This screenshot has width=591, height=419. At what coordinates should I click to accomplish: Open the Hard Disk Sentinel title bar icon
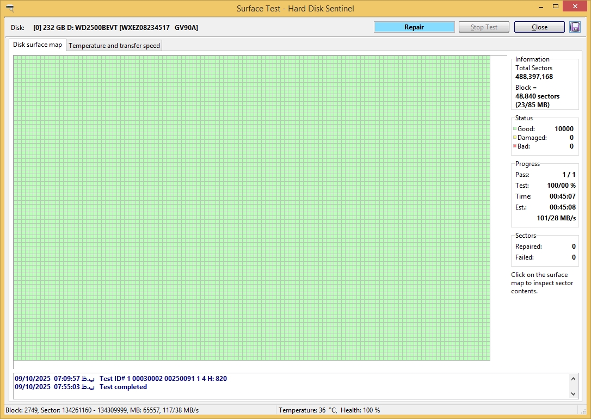pyautogui.click(x=9, y=8)
